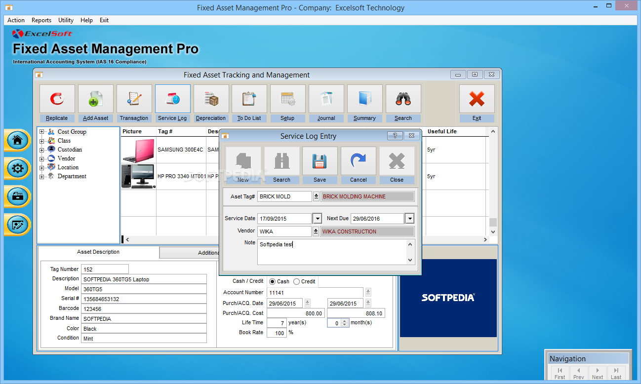The width and height of the screenshot is (641, 384).
Task: Click the Description field with SOFTPEDIA 360TG5 Laptop
Action: [144, 279]
